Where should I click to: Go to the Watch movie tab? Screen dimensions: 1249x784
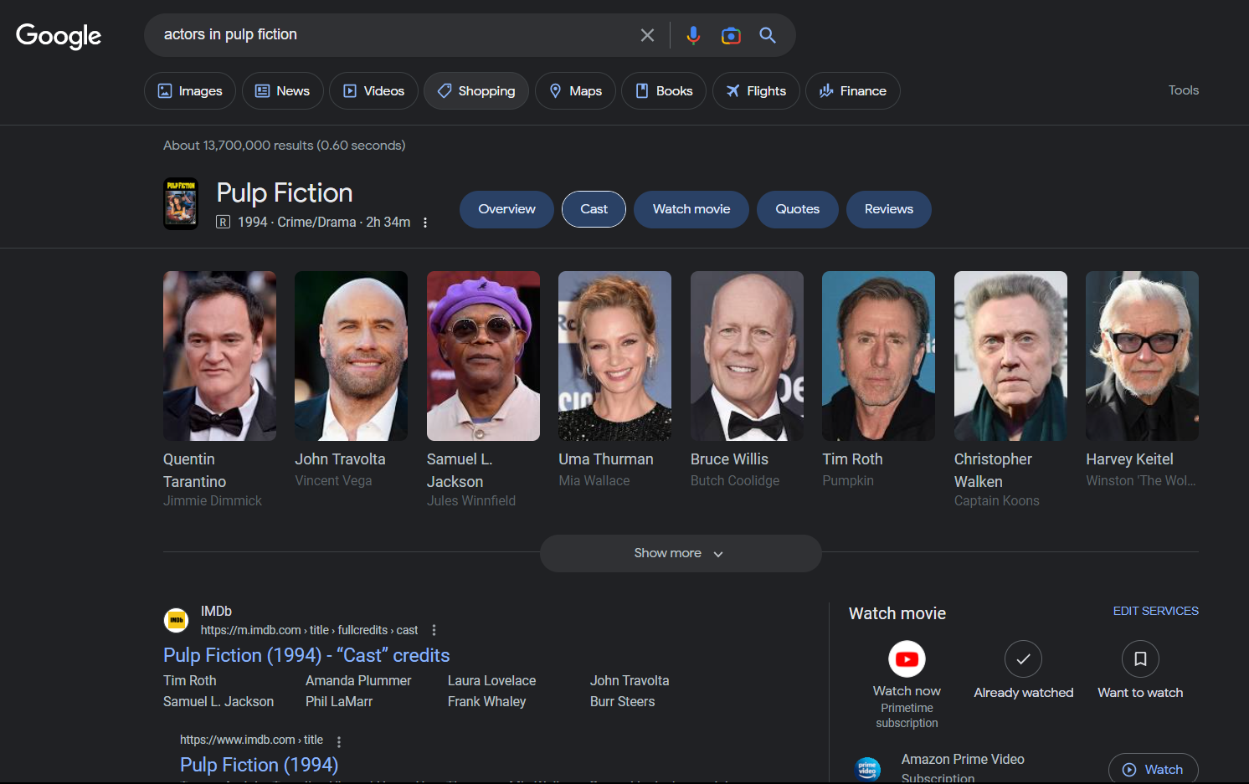691,209
